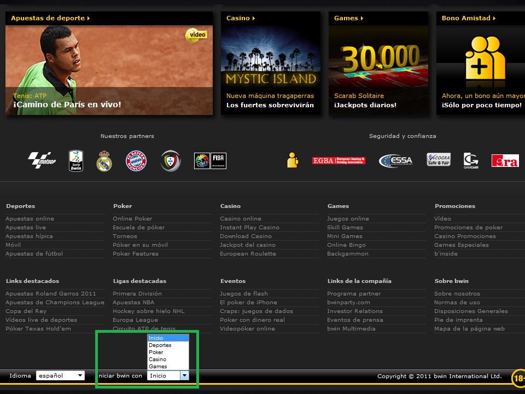Open the Apuestas de deporte heading
This screenshot has height=394, width=525.
coord(50,18)
